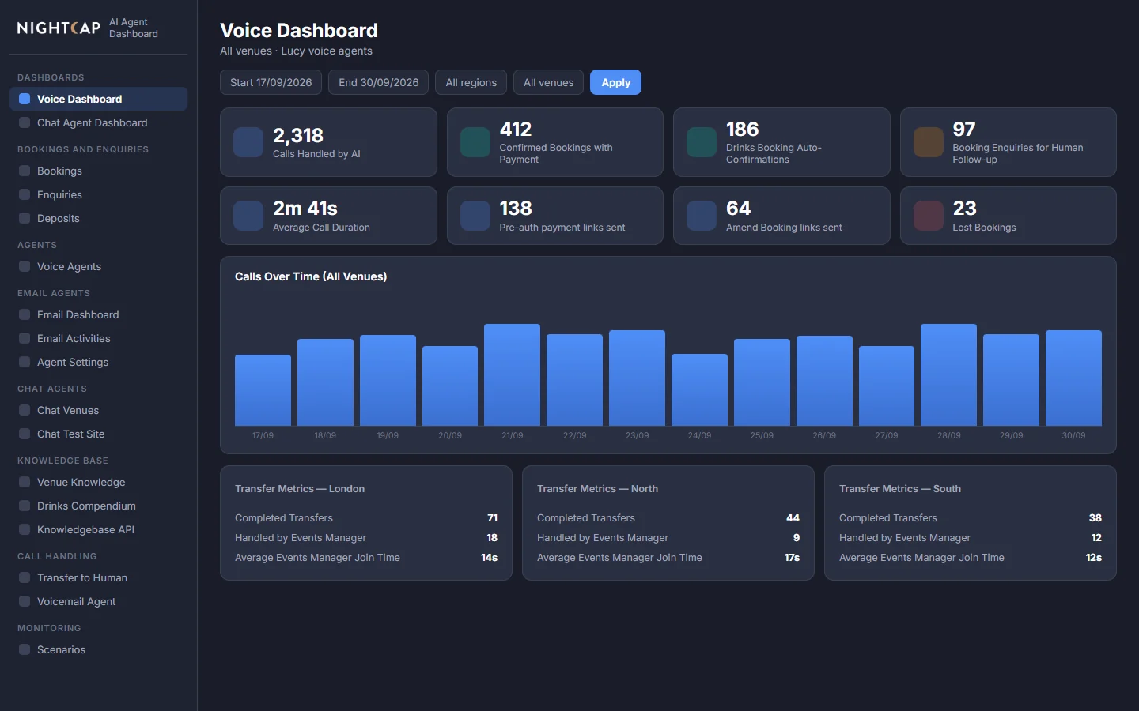Image resolution: width=1139 pixels, height=711 pixels.
Task: Click the "Calls Over Time (All Venues)" title
Action: 311,276
